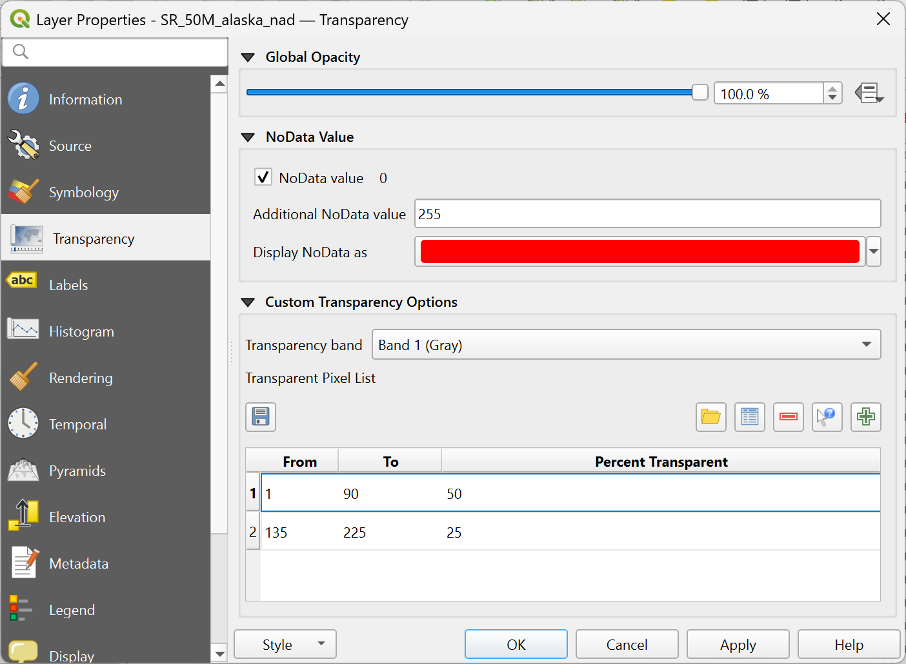The height and width of the screenshot is (664, 906).
Task: Uncheck the NoData value checkbox
Action: 263,177
